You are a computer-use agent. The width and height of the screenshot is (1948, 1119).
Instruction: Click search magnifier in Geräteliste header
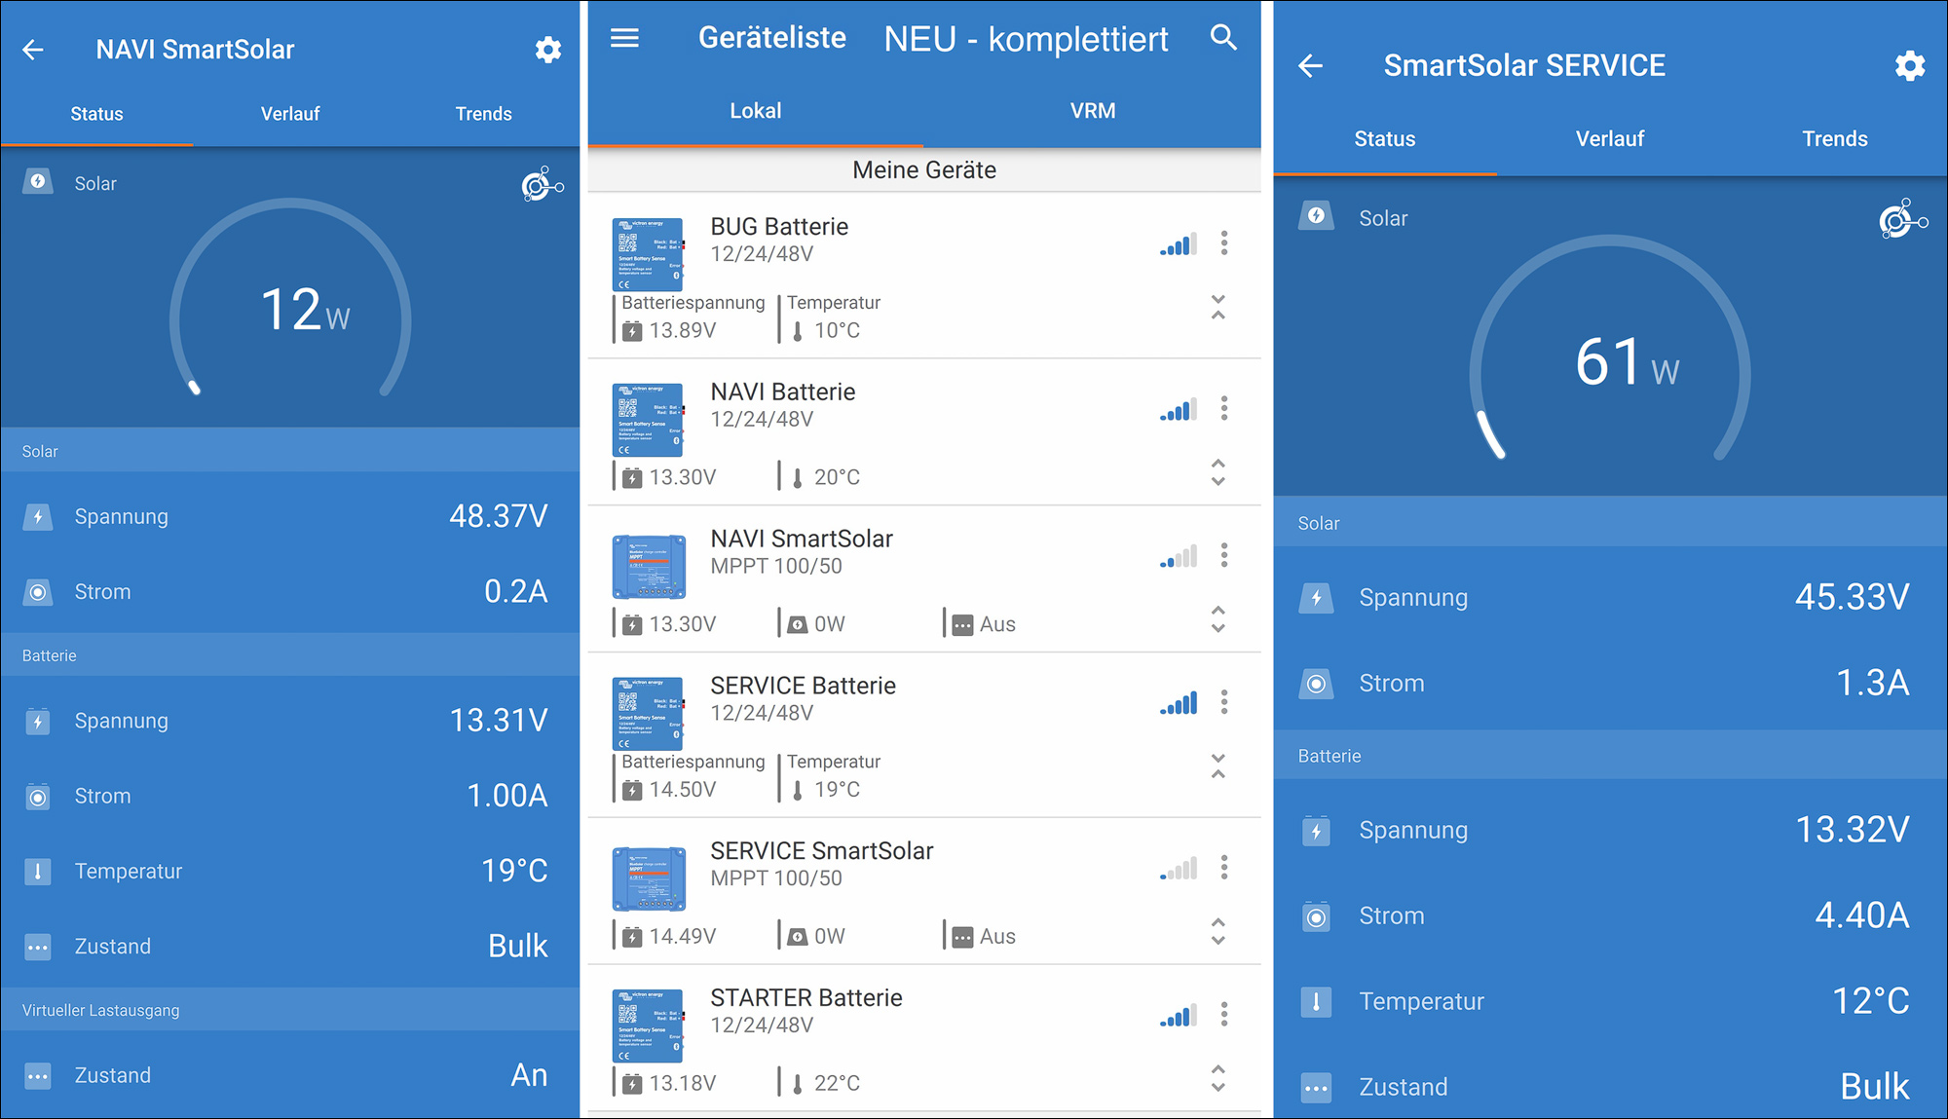tap(1223, 38)
